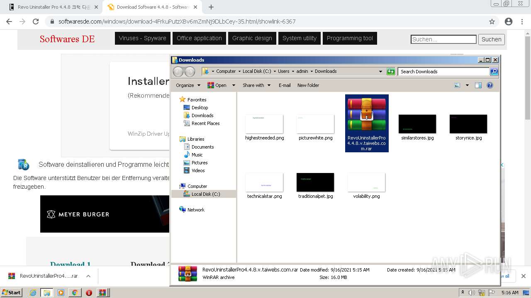The height and width of the screenshot is (298, 531).
Task: Open Windows Media Player from the taskbar
Action: coord(61,293)
